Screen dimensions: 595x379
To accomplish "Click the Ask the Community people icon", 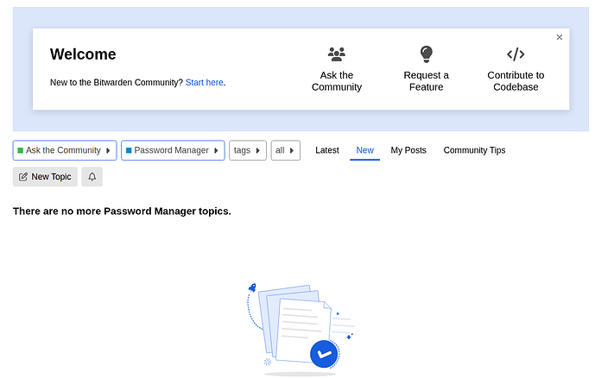I will coord(337,54).
